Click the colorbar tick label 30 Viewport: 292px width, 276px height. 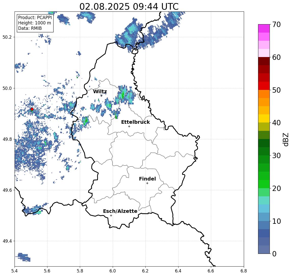(276, 156)
